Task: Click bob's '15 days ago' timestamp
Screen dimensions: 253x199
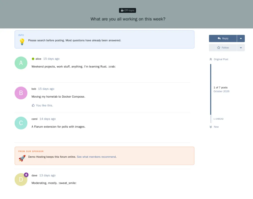Action: (x=46, y=89)
